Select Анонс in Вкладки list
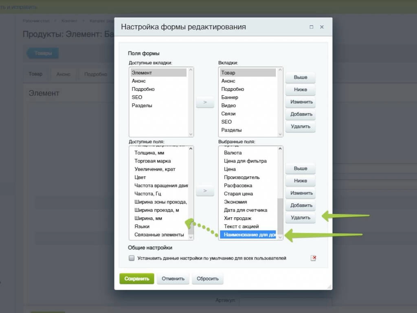Viewport: 417px width, 313px height. tap(248, 81)
